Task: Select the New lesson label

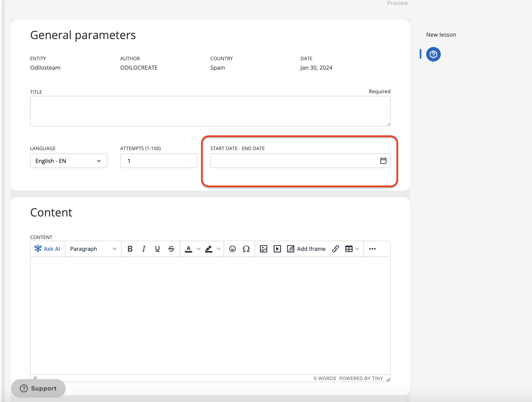Action: (441, 35)
